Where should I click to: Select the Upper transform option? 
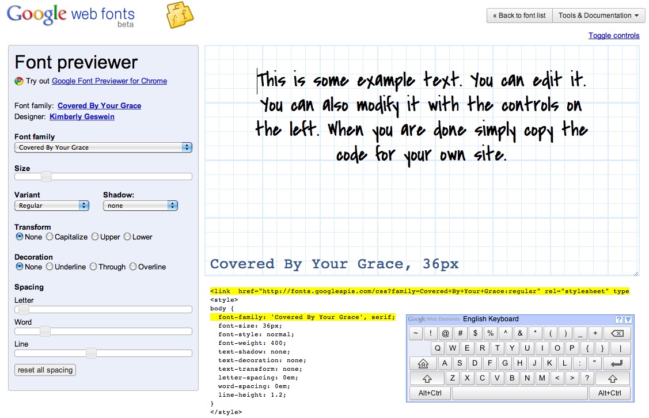coord(95,237)
